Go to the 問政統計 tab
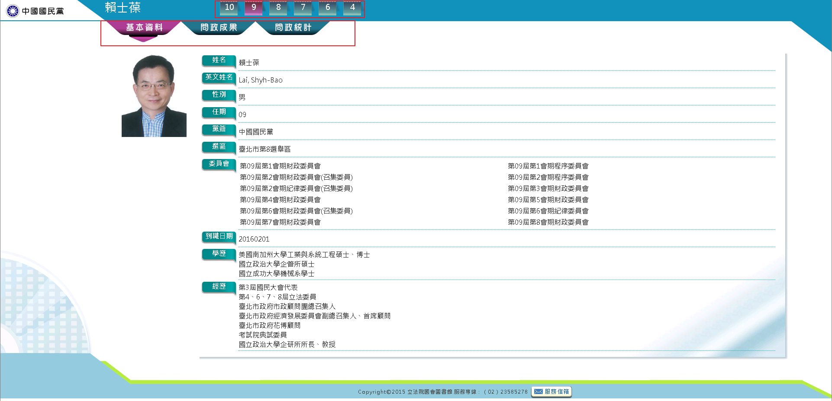 tap(293, 28)
